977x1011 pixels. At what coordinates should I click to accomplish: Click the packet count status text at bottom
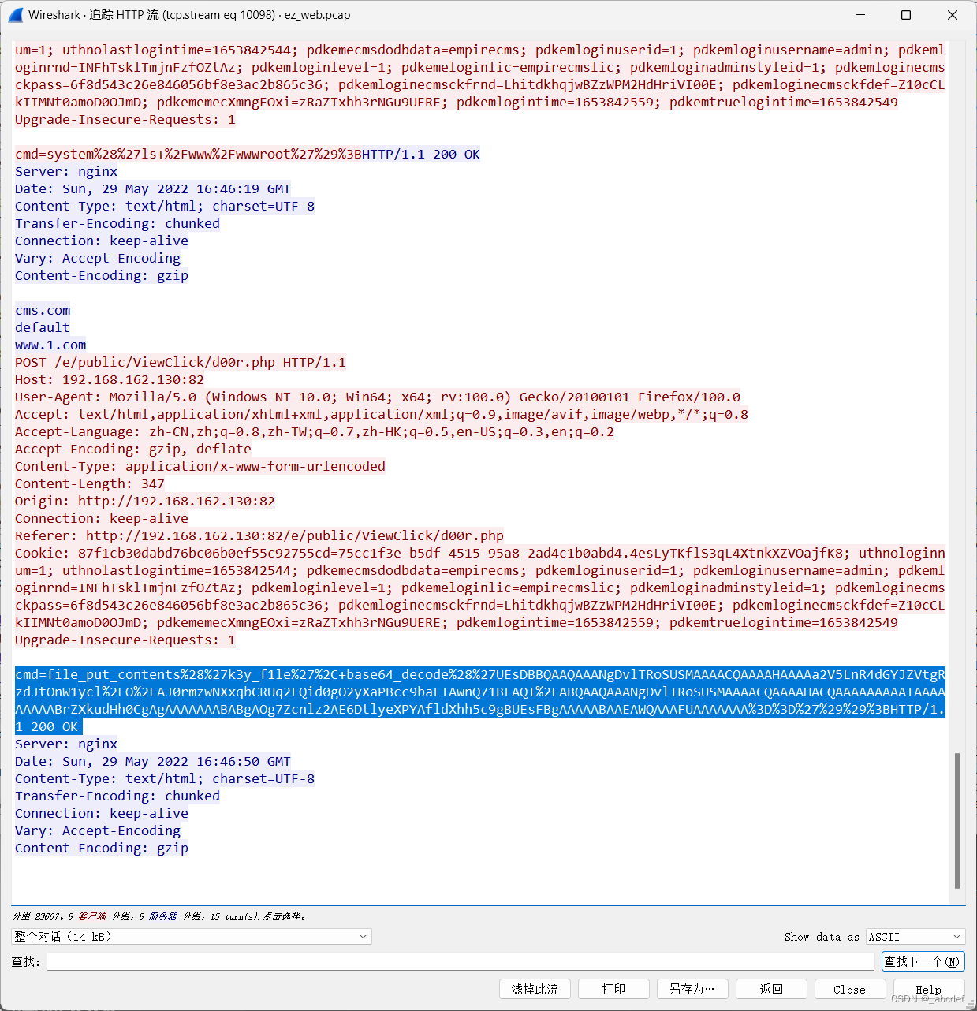[x=158, y=916]
